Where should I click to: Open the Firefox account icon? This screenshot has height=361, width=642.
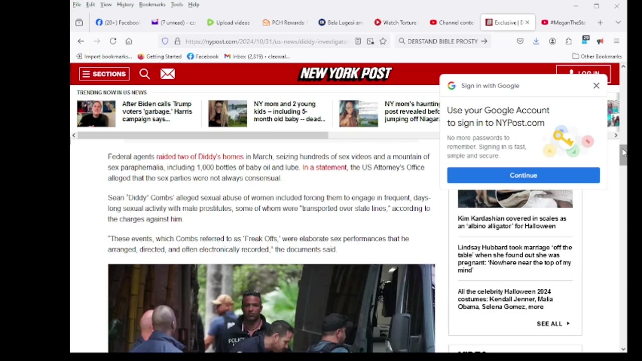(x=552, y=41)
